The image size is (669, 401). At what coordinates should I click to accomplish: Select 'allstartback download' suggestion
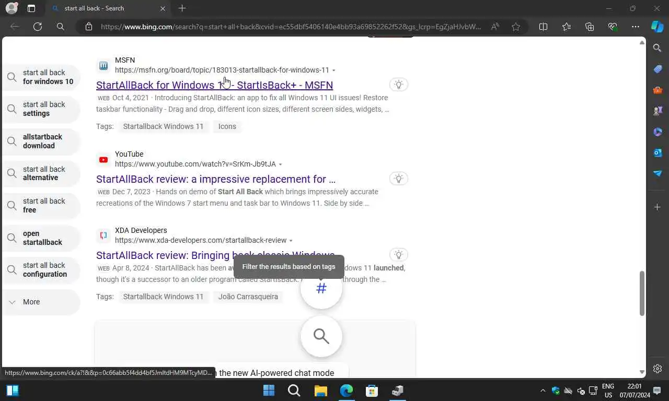pos(41,141)
